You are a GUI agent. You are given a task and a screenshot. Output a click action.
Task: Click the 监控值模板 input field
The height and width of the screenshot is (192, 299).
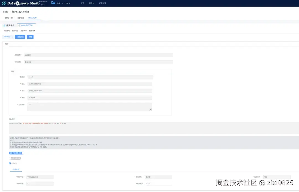[x=158, y=183]
